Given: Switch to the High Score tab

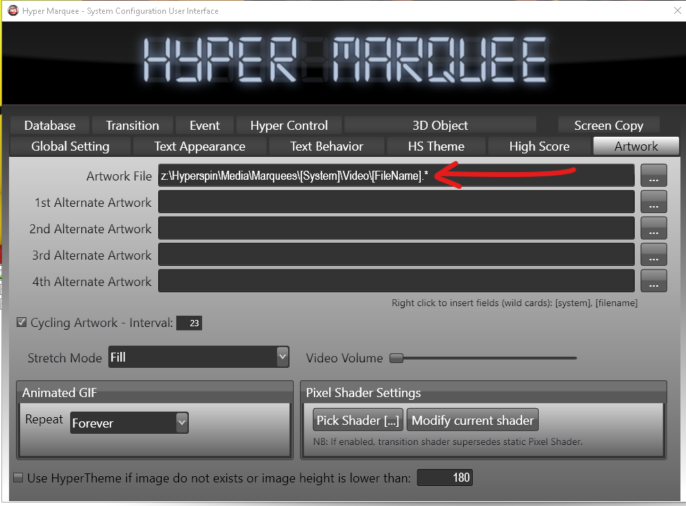Looking at the screenshot, I should (x=539, y=146).
